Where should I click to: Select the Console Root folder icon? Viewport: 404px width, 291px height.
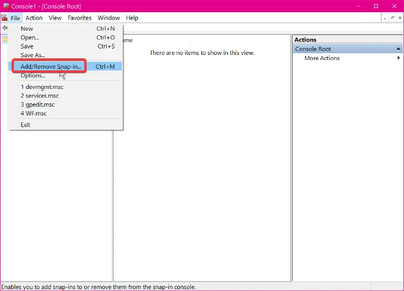click(5, 39)
